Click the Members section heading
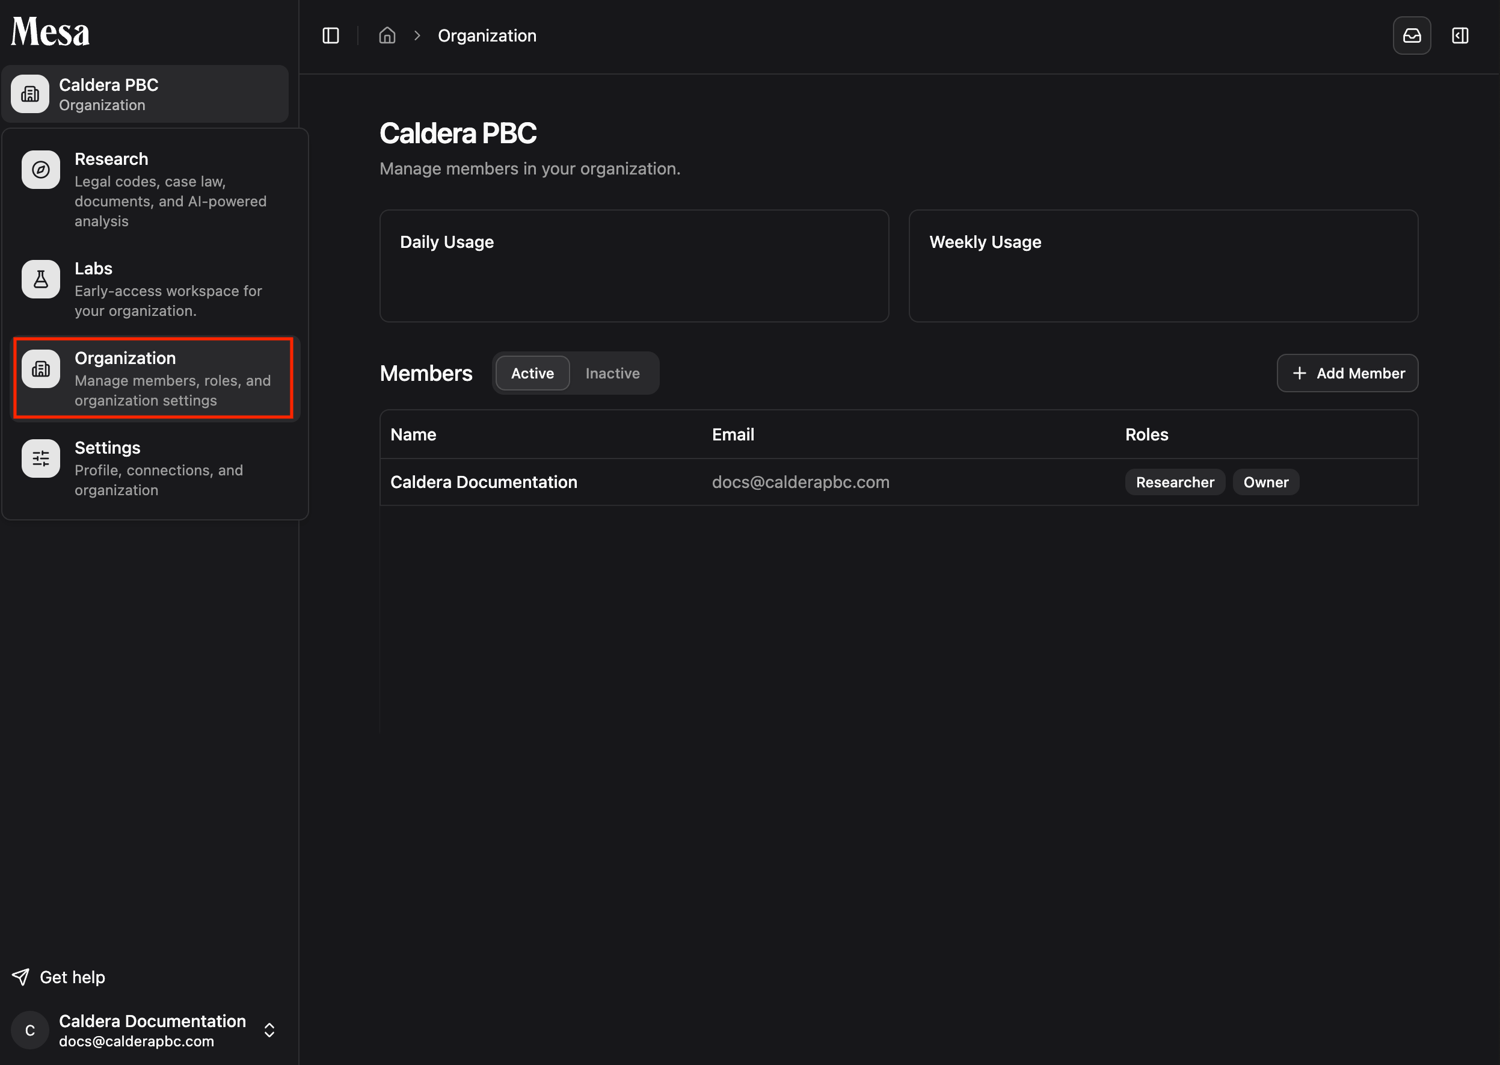Viewport: 1500px width, 1065px height. [x=426, y=373]
